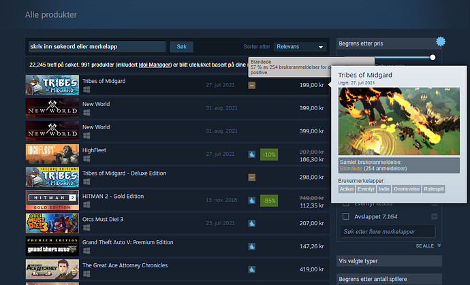Click The Great Ace Attorney Chronicles title
The image size is (470, 285).
coord(125,265)
